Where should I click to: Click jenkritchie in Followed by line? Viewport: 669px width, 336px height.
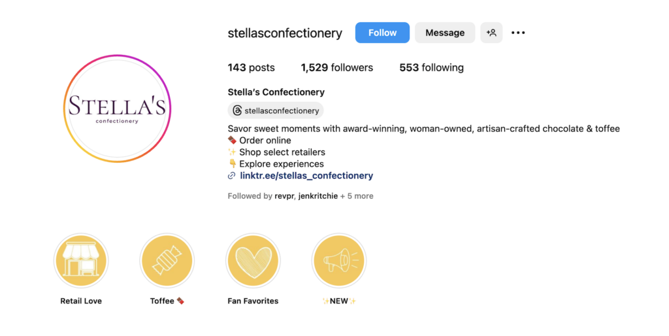pyautogui.click(x=318, y=196)
